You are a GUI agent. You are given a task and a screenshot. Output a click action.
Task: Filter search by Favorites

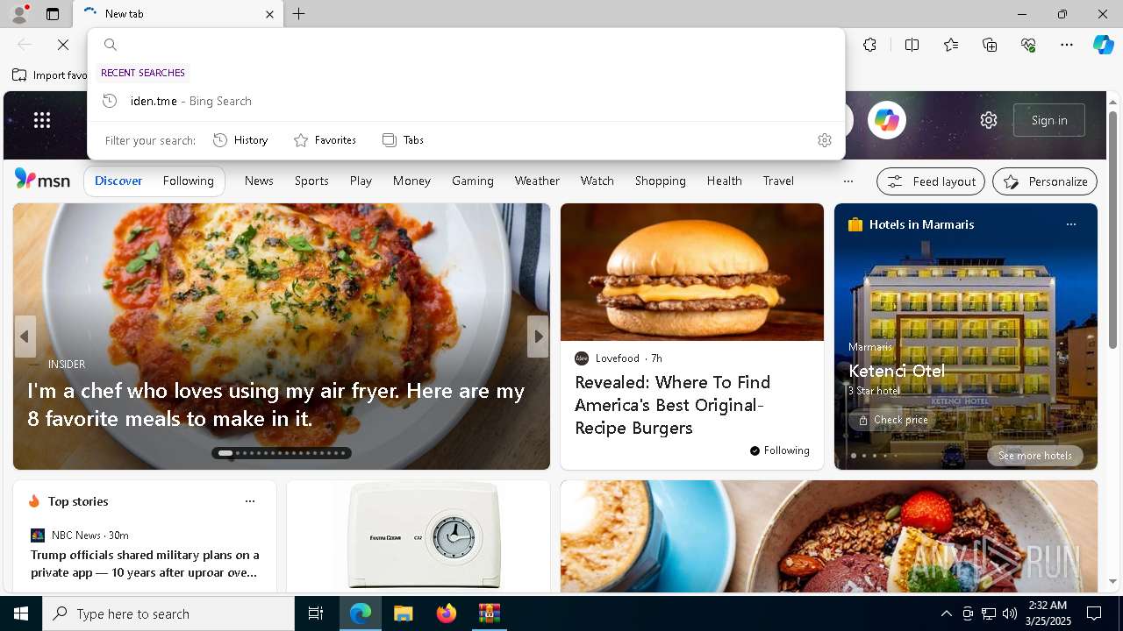point(325,140)
